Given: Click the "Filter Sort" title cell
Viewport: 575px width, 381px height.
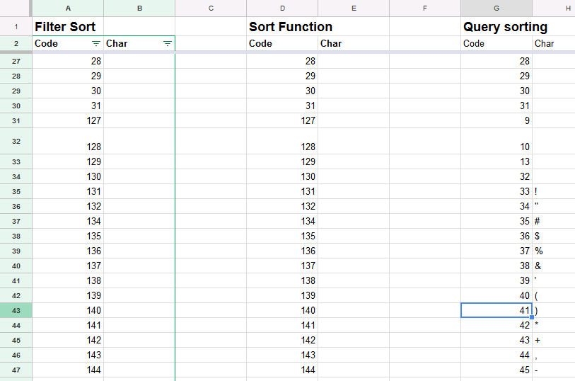Looking at the screenshot, I should [68, 27].
